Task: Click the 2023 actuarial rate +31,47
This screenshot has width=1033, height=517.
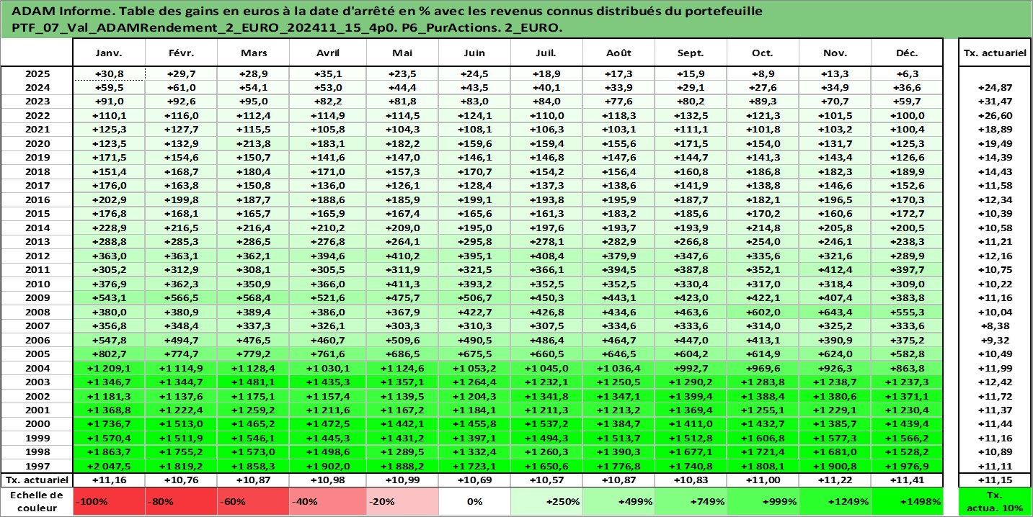Action: 995,102
